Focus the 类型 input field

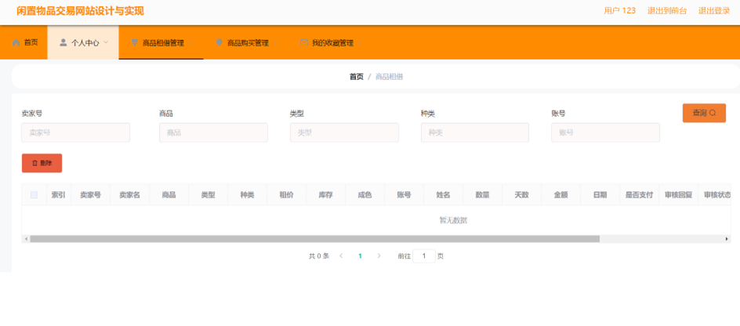pyautogui.click(x=344, y=132)
